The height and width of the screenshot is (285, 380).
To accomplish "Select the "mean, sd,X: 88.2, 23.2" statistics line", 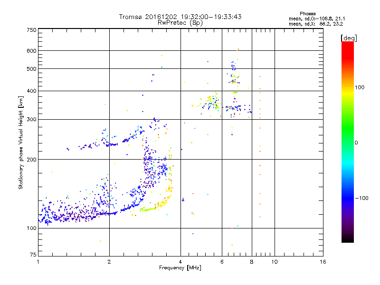I will (316, 24).
